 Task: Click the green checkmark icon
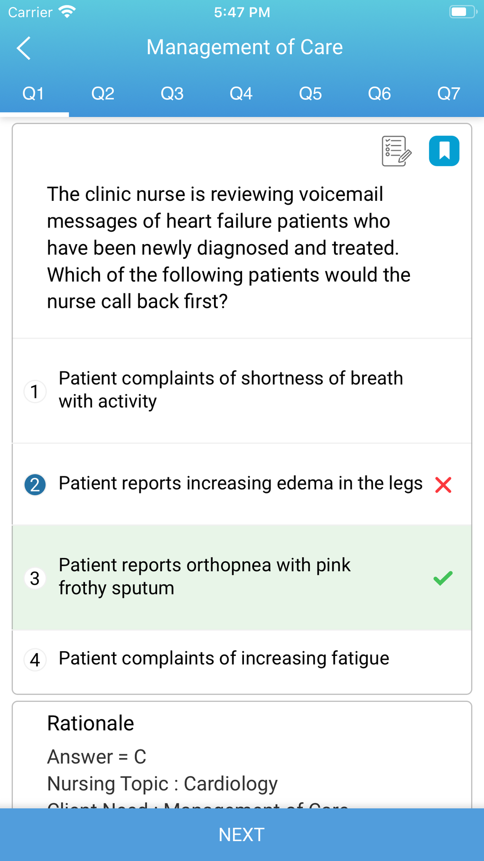443,578
